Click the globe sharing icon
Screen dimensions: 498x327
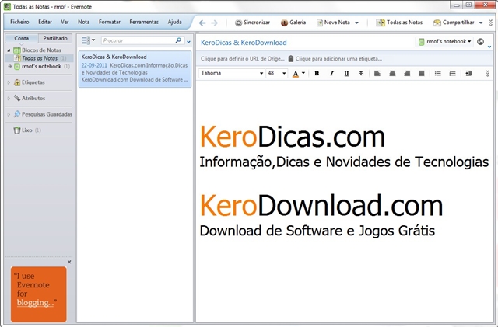point(481,41)
